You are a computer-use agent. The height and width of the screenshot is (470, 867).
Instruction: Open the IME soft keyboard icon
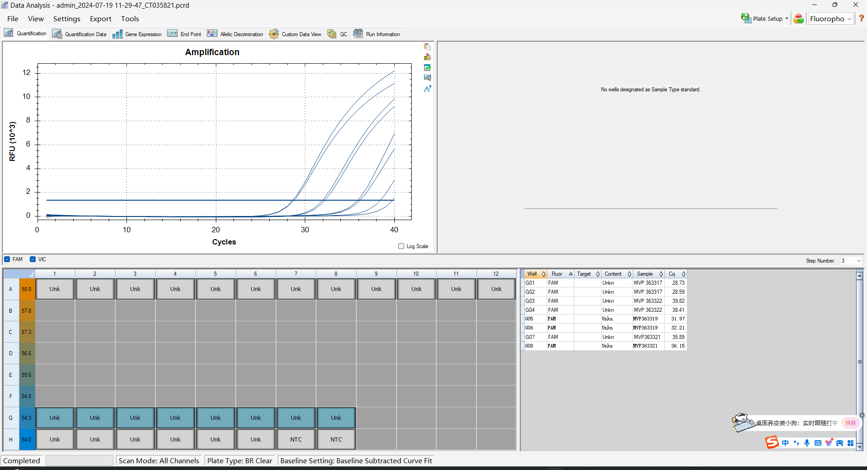tap(818, 443)
